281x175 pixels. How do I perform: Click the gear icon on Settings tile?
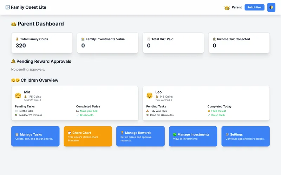(x=227, y=134)
